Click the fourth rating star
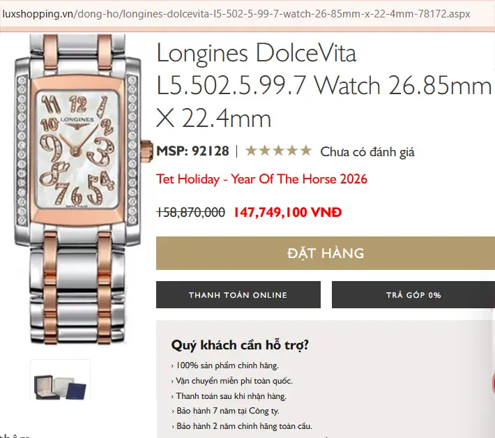This screenshot has height=438, width=495. 292,151
